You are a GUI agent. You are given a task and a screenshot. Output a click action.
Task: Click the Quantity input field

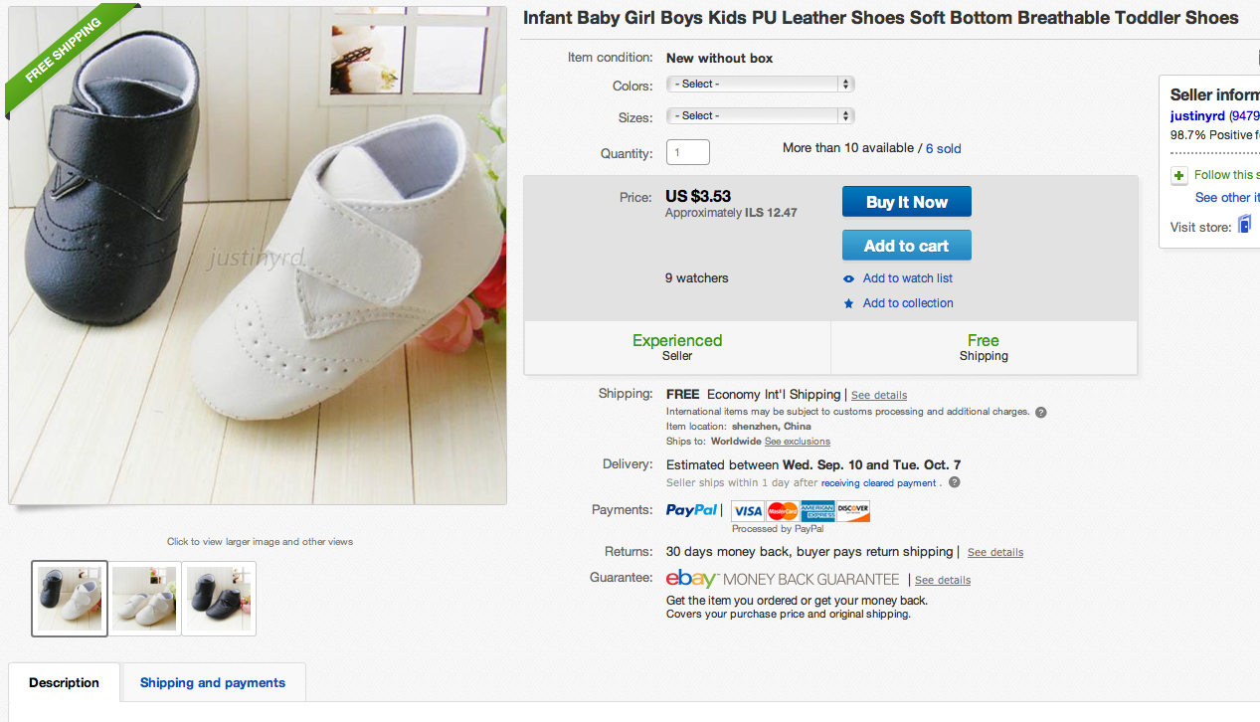(x=688, y=153)
